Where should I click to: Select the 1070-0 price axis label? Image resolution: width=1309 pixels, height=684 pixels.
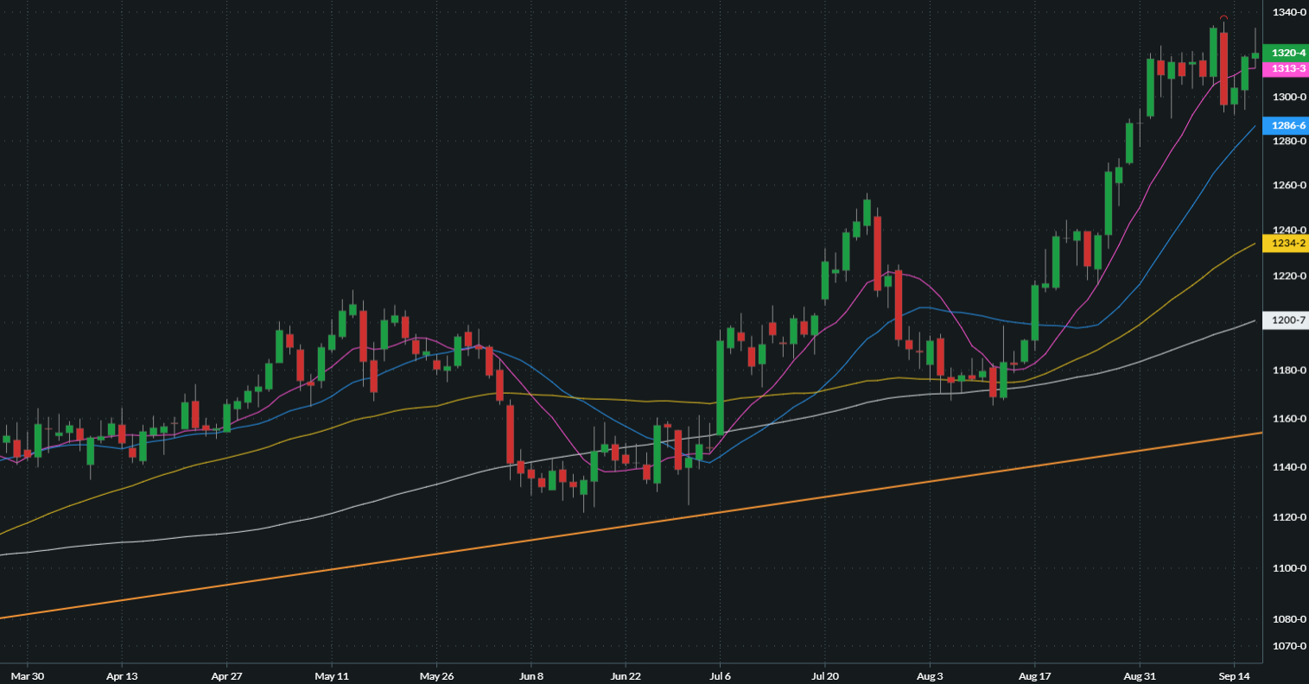coord(1288,646)
